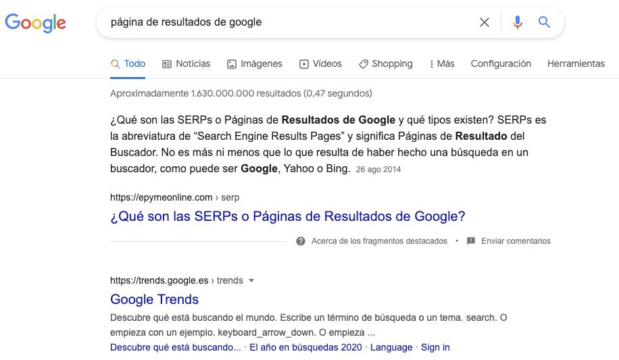Viewport: 619px width, 360px height.
Task: Open Herramientas search tools
Action: [x=576, y=64]
